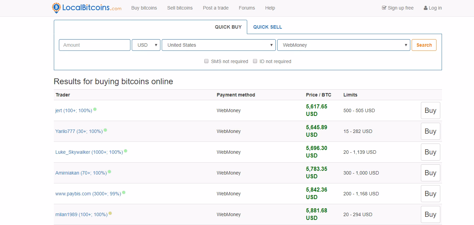The width and height of the screenshot is (474, 225).
Task: Open the Help page
Action: (x=270, y=8)
